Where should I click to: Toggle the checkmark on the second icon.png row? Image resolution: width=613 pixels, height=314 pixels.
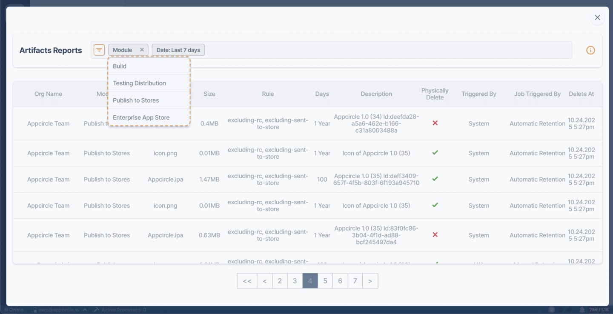tap(435, 205)
